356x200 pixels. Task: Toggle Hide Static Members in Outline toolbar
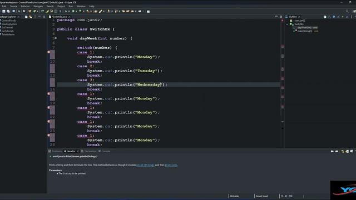click(x=338, y=17)
